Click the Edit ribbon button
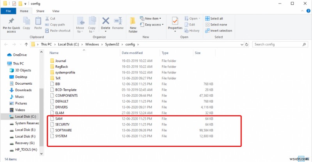 190,24
